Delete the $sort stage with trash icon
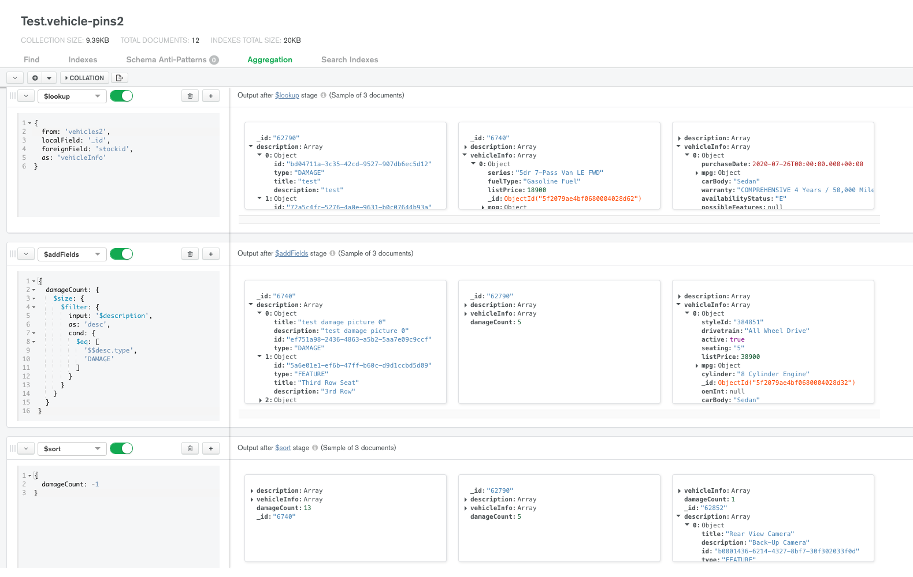 (190, 449)
